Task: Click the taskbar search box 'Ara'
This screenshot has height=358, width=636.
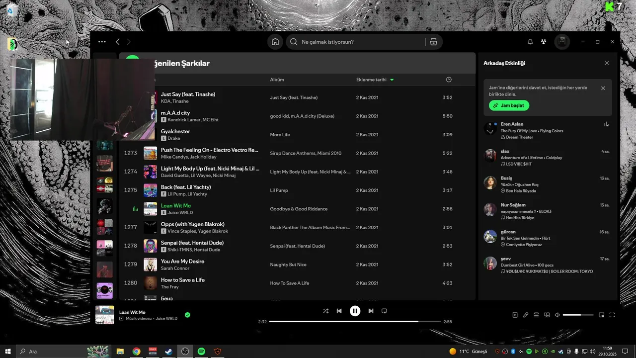Action: [63, 352]
